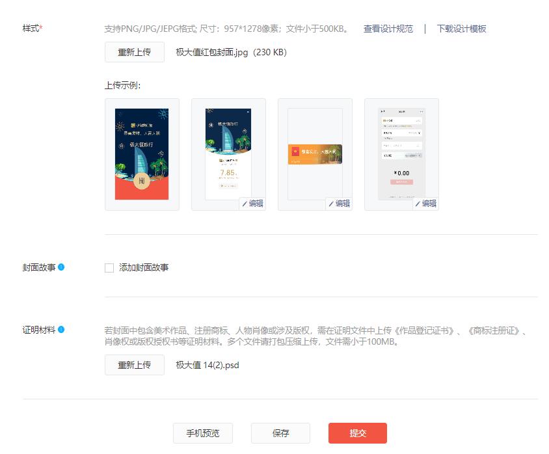Image resolution: width=549 pixels, height=454 pixels.
Task: Submit the form with the 提交 button
Action: 359,433
